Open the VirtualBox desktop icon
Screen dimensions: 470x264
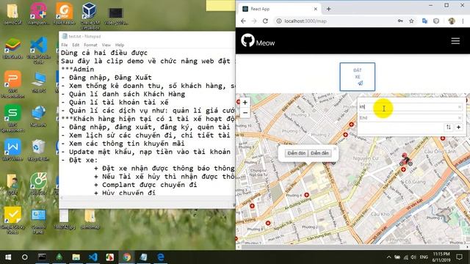90,15
